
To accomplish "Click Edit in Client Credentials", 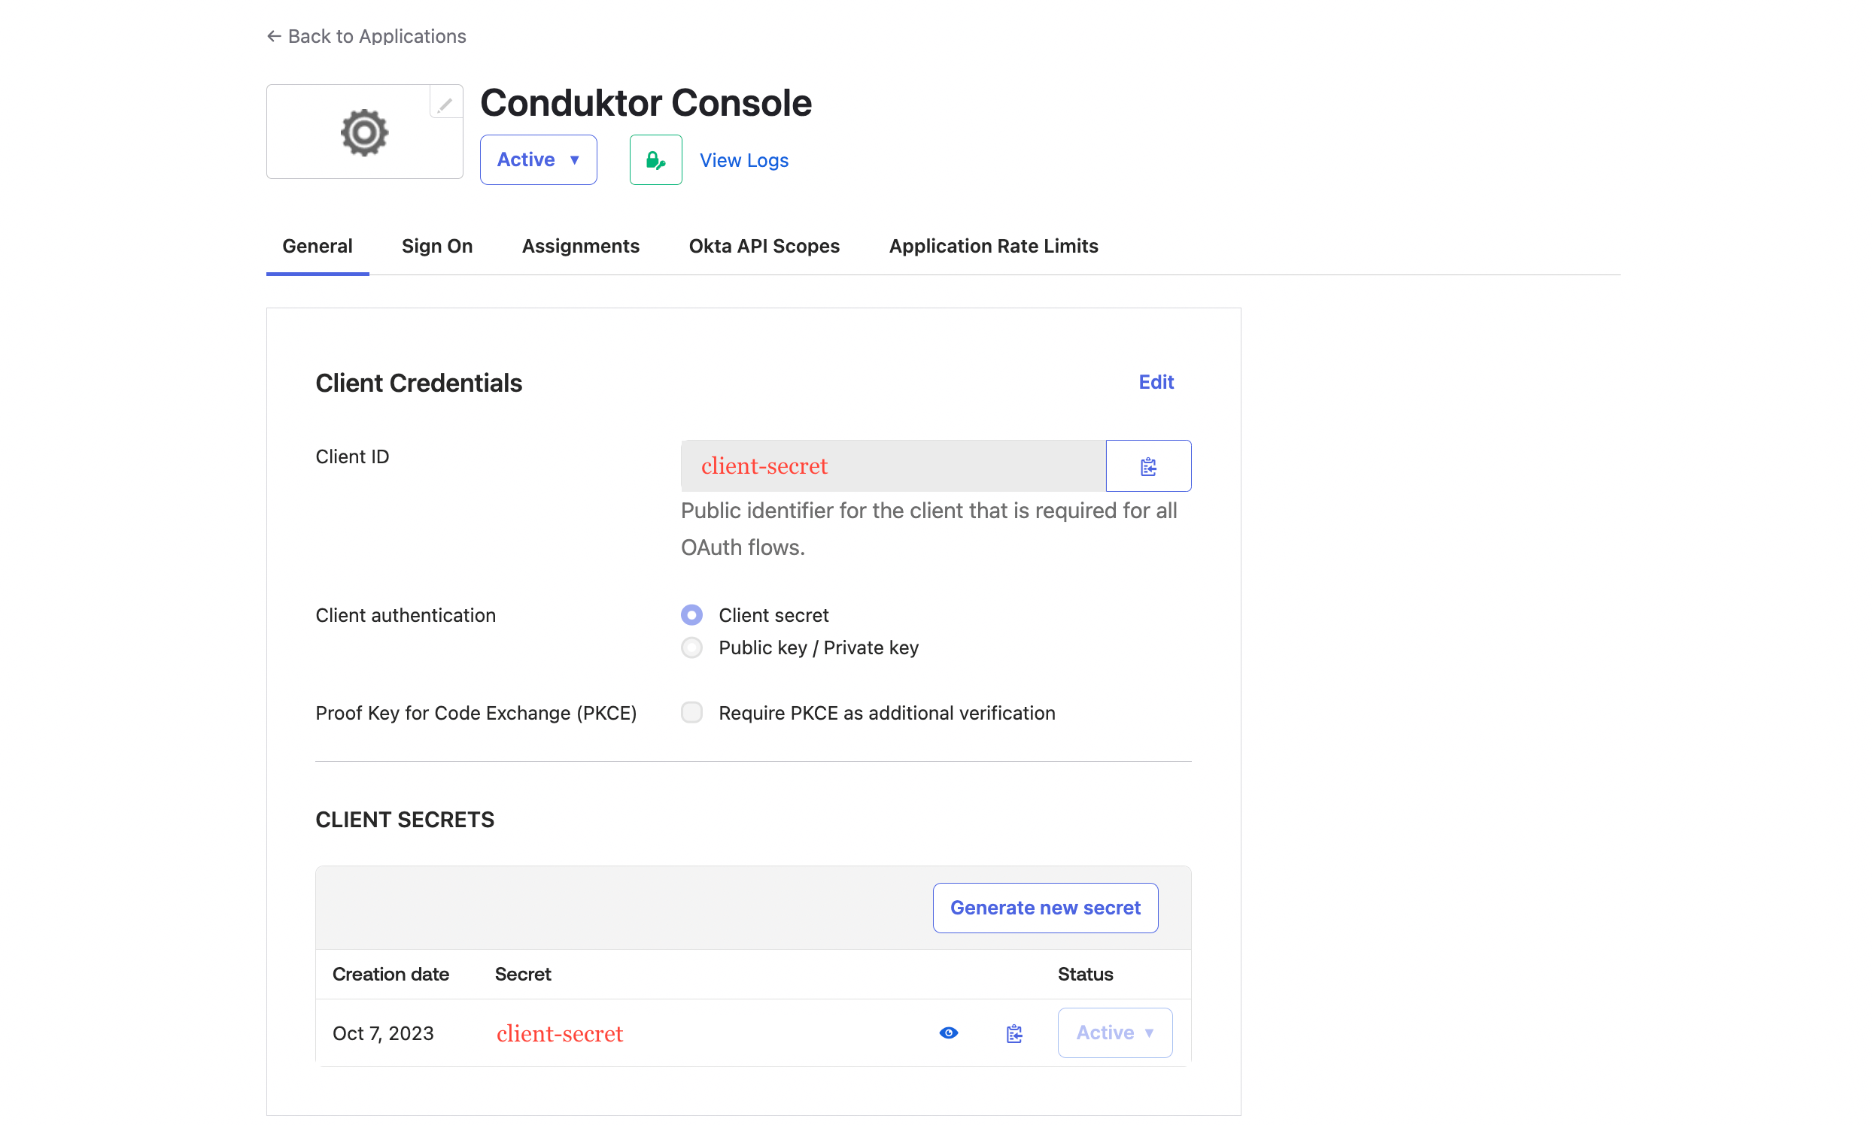I will [x=1156, y=382].
